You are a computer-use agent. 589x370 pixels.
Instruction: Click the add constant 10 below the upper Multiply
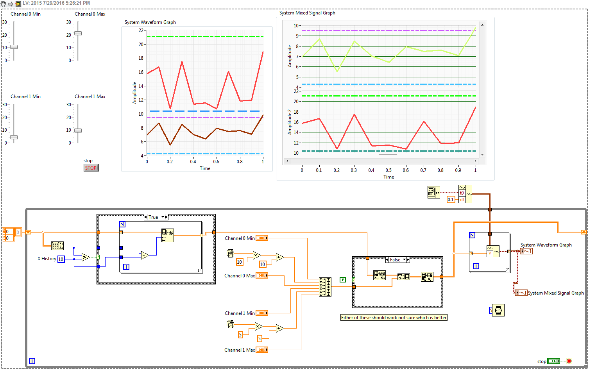coord(263,265)
